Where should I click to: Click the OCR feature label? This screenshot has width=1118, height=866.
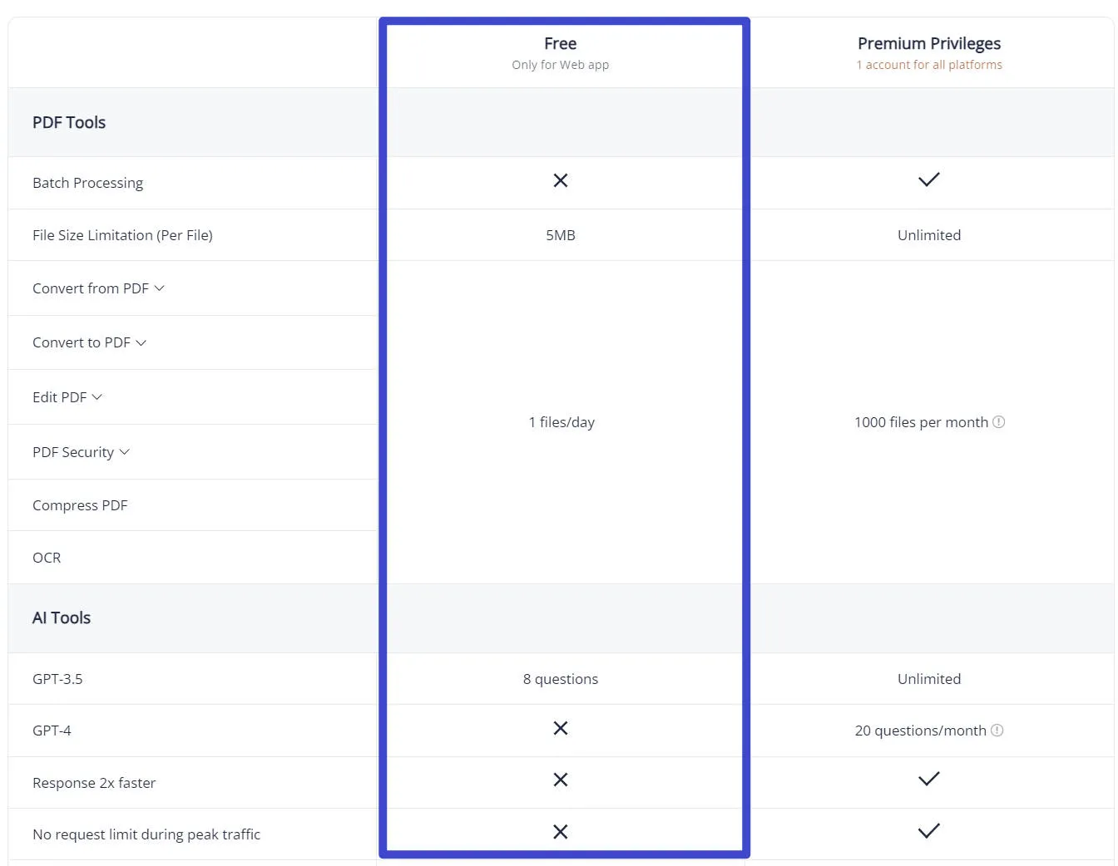pyautogui.click(x=47, y=558)
